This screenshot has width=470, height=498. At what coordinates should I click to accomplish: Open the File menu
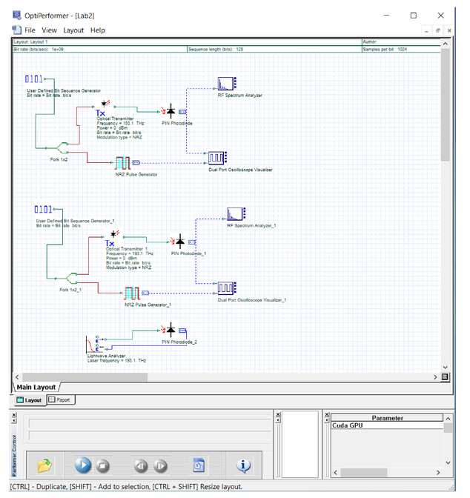[30, 30]
